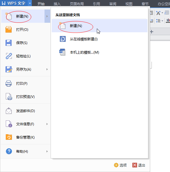Open Print Preview (打印预览) icon
Screen dimensions: 170x172
coord(9,97)
